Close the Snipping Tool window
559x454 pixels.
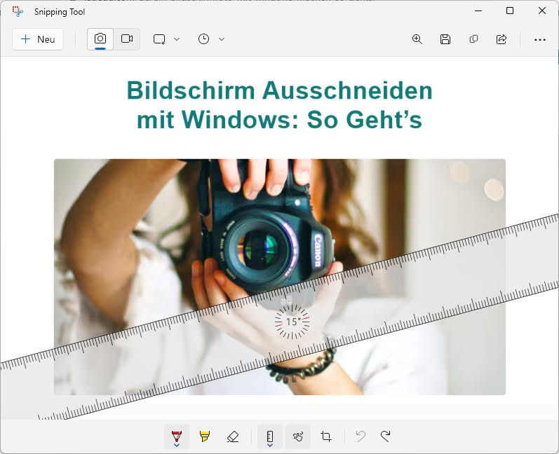(542, 11)
